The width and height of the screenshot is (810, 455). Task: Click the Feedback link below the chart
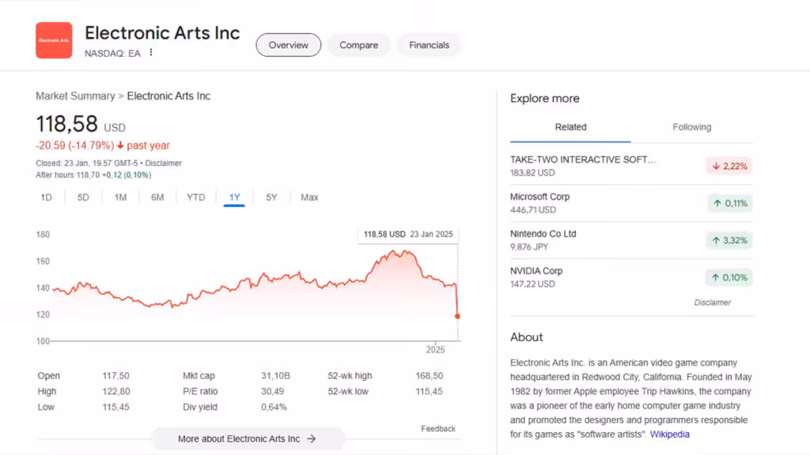point(438,429)
